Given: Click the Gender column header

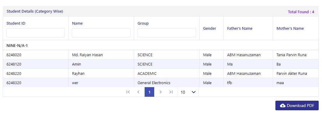Looking at the screenshot, I should click(210, 28).
